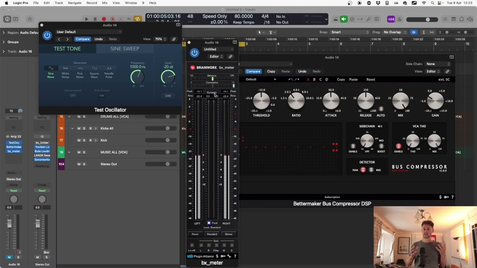
Task: Click the cycle loop button in transport
Action: click(x=138, y=19)
